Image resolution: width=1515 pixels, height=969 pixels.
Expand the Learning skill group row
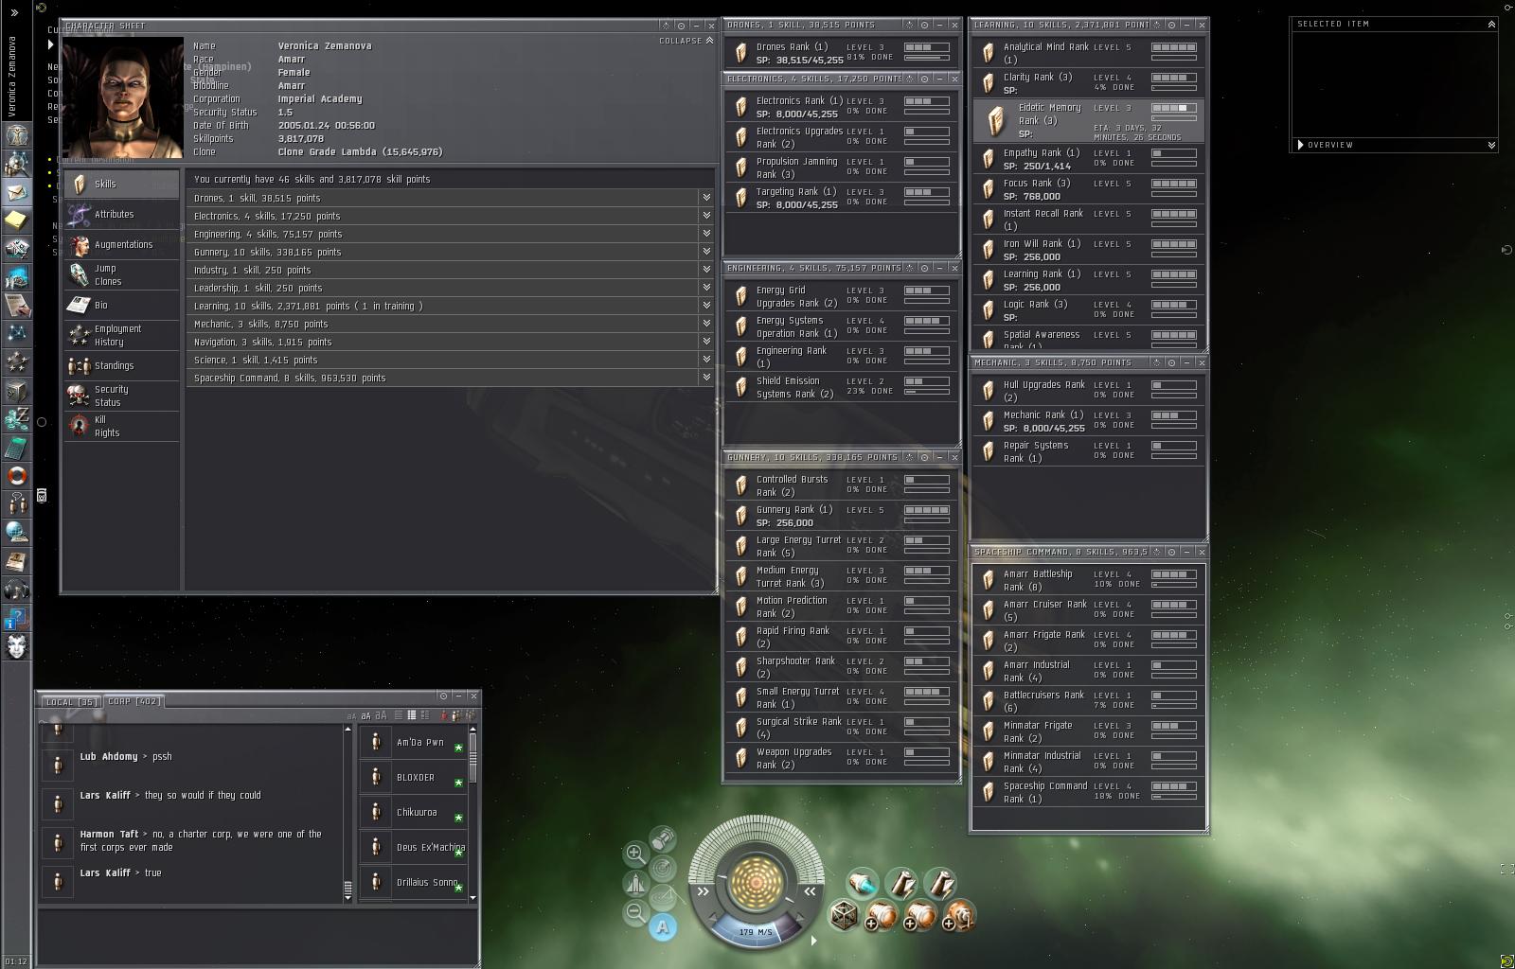click(451, 306)
